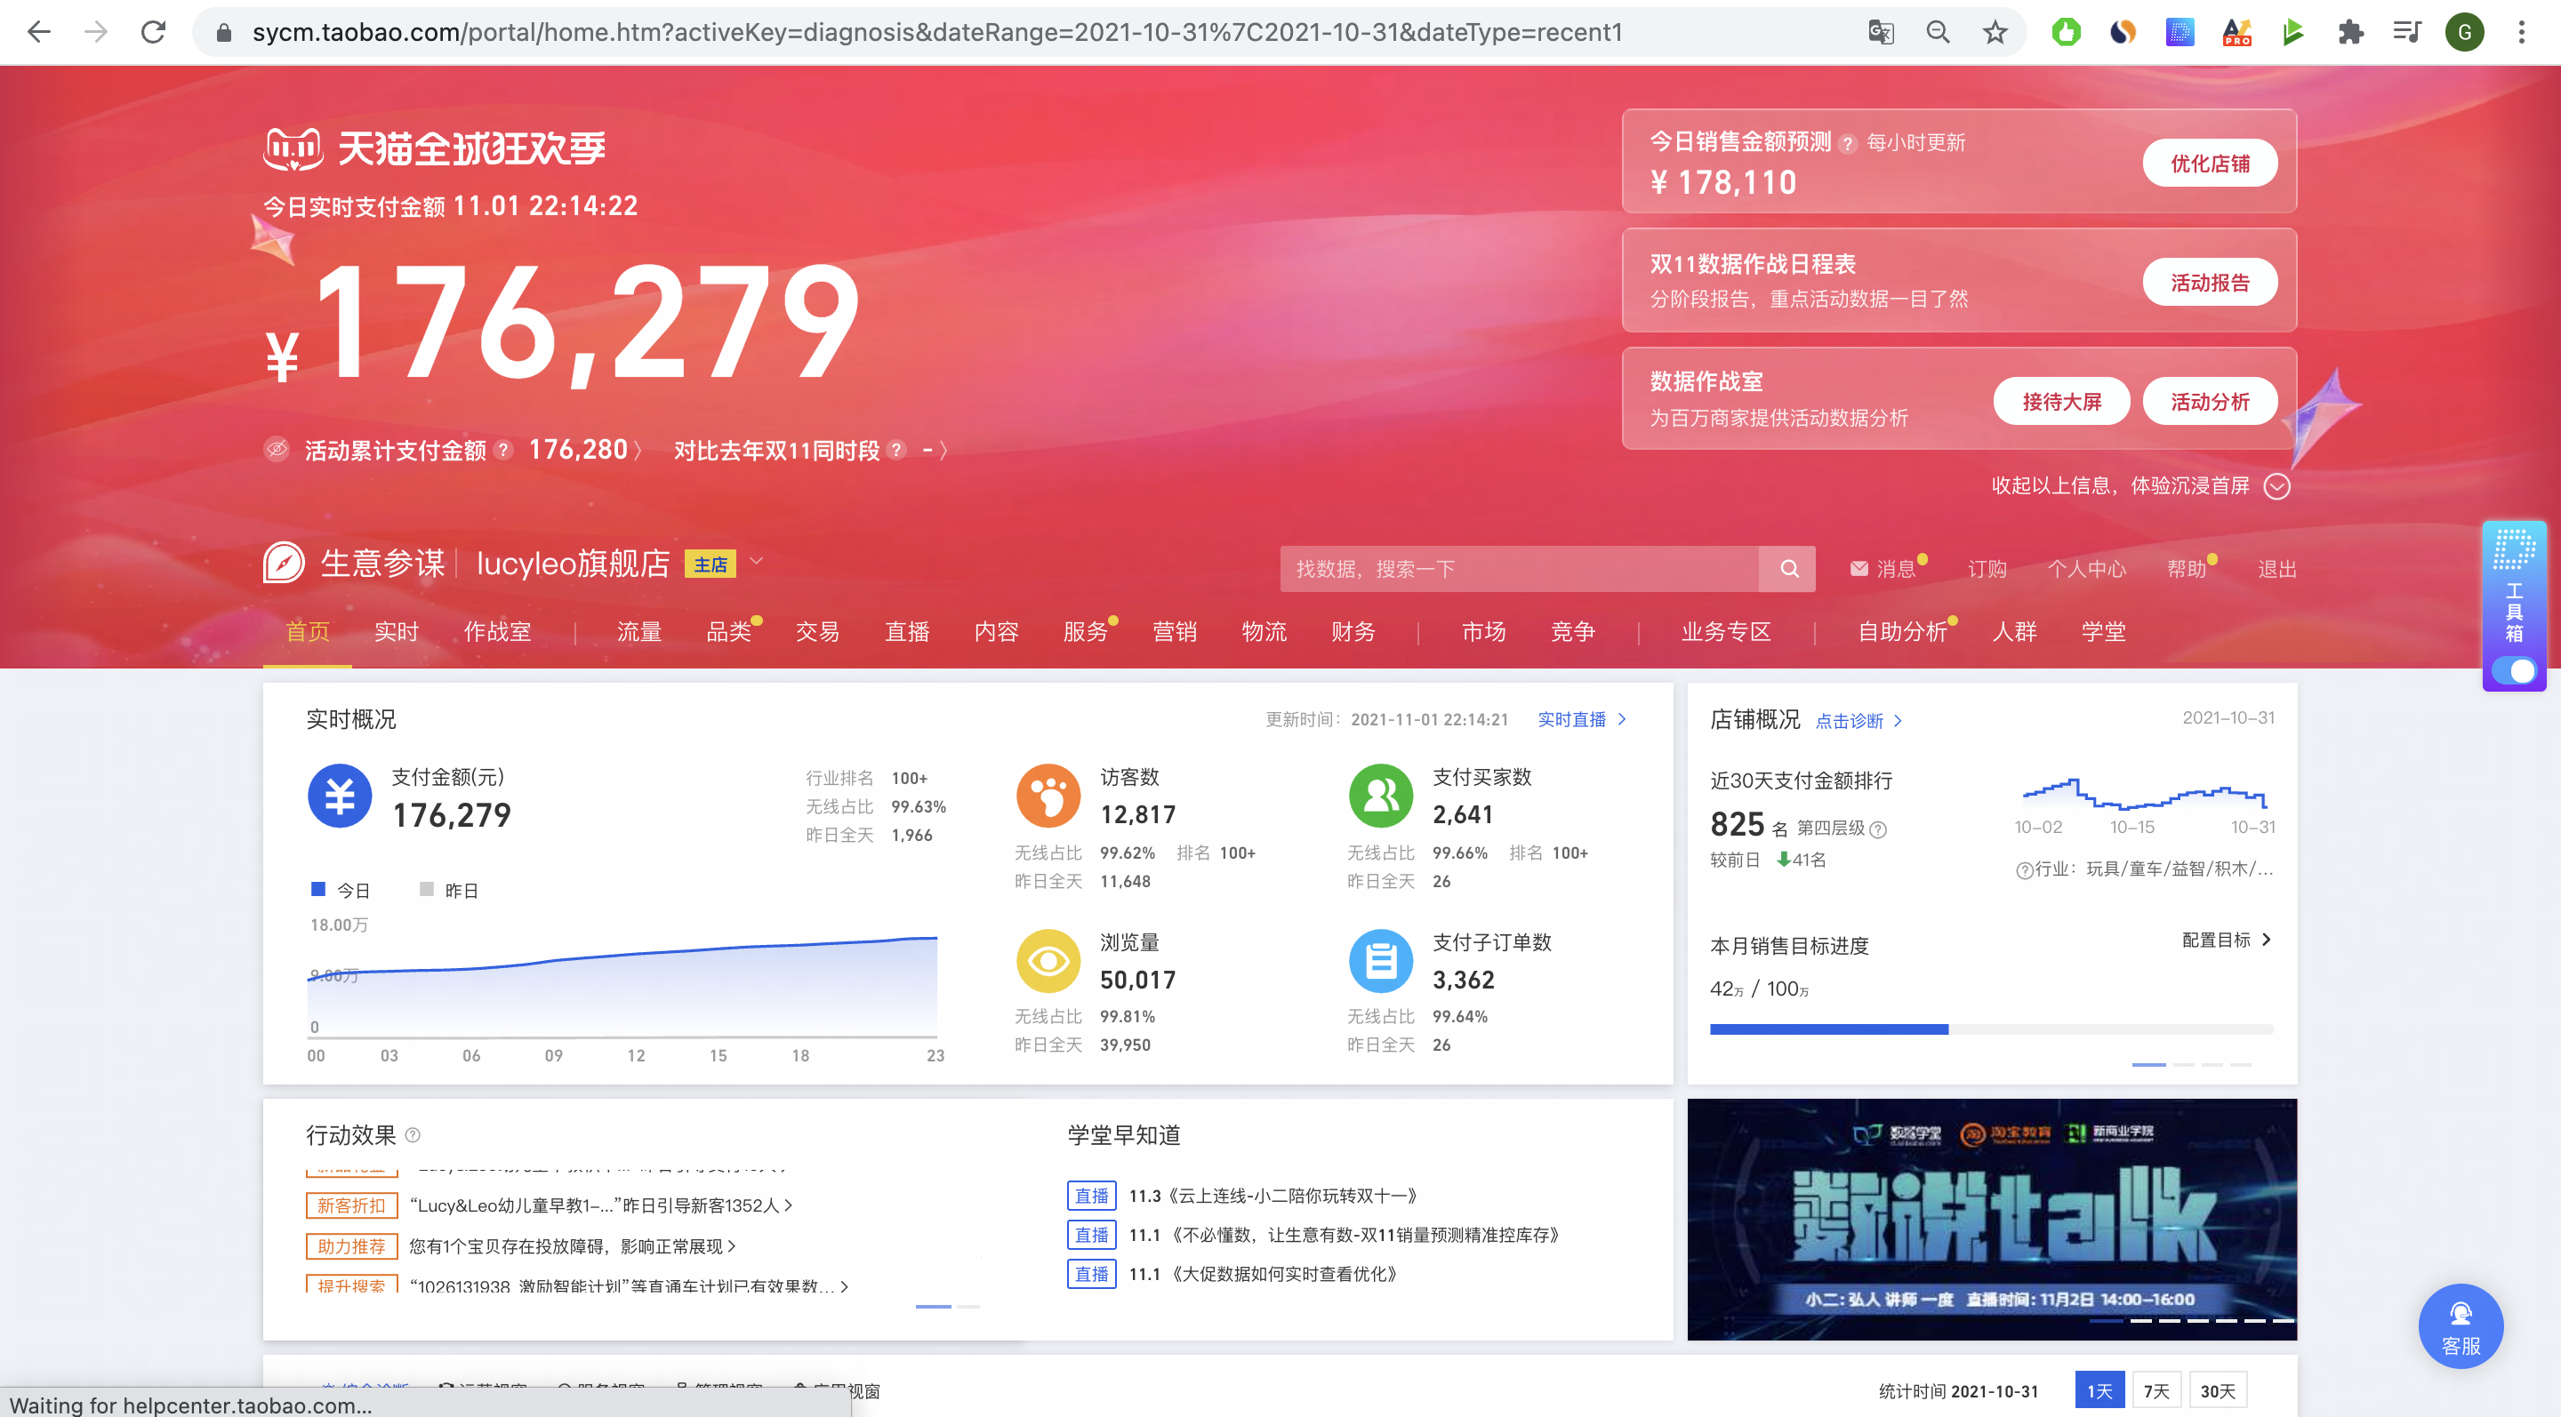Click help icon next to 行动效果
2561x1417 pixels.
(413, 1135)
